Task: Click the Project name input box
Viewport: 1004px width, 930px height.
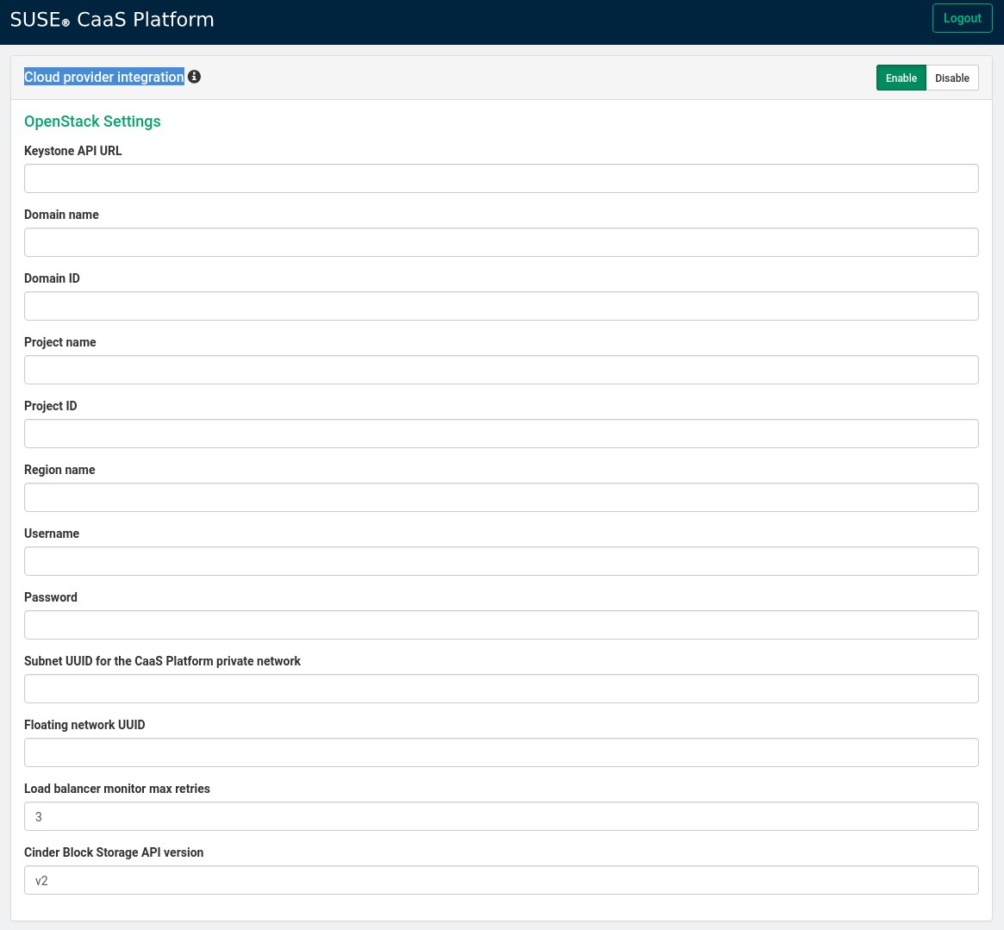Action: coord(502,370)
